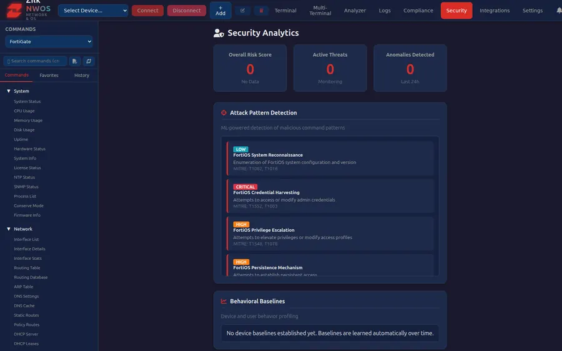Select the Uptime command

tap(21, 139)
